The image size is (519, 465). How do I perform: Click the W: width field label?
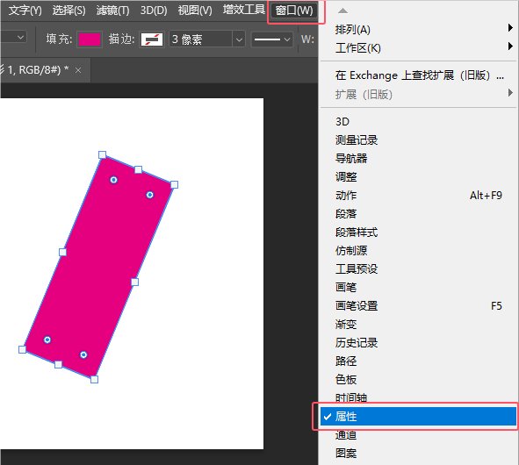[307, 39]
